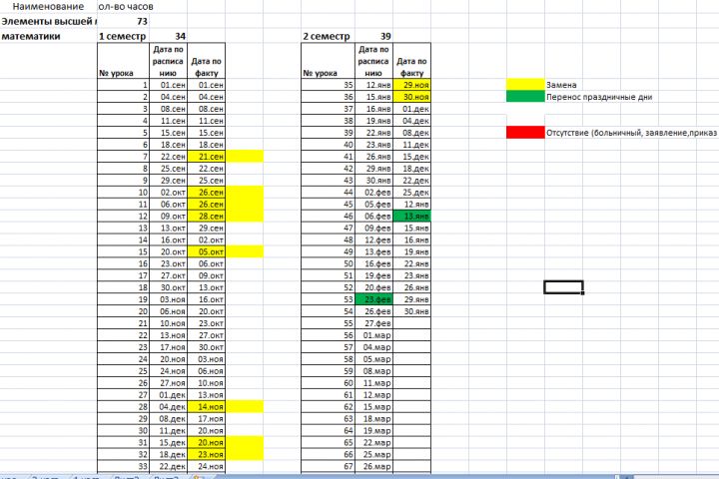Select the red Отсутствие legend swatch
Image resolution: width=719 pixels, height=479 pixels.
click(x=525, y=132)
